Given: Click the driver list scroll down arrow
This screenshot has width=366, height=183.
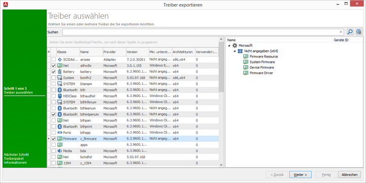Looking at the screenshot, I should pos(221,165).
